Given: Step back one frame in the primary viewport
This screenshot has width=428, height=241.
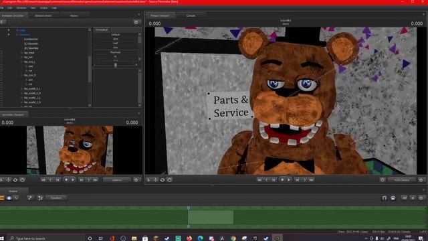Looking at the screenshot, I should 274,180.
